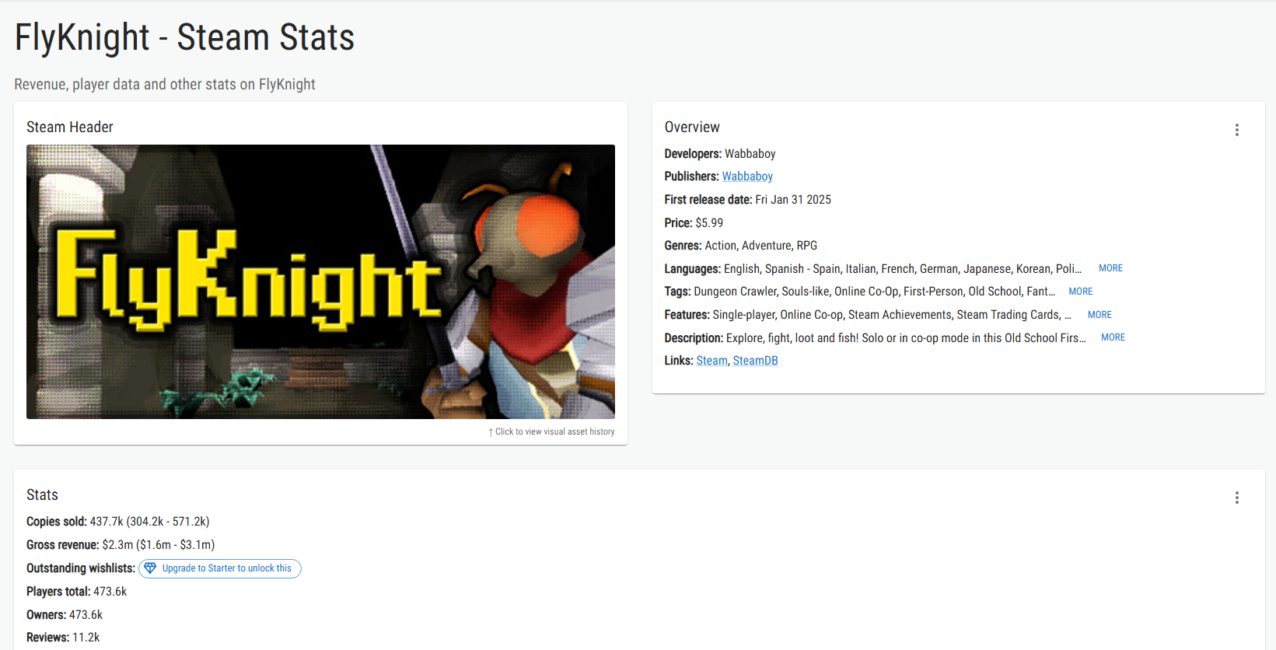The image size is (1276, 650).
Task: Click the 'Gross revenue: $2.3m' line
Action: (x=121, y=545)
